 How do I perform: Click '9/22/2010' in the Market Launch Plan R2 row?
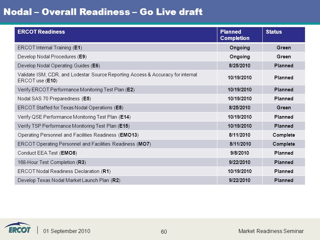240,180
